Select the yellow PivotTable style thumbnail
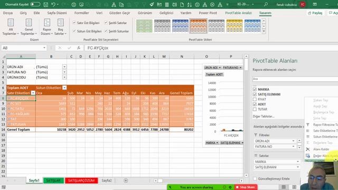Image resolution: width=338 pixels, height=190 pixels. (234, 26)
